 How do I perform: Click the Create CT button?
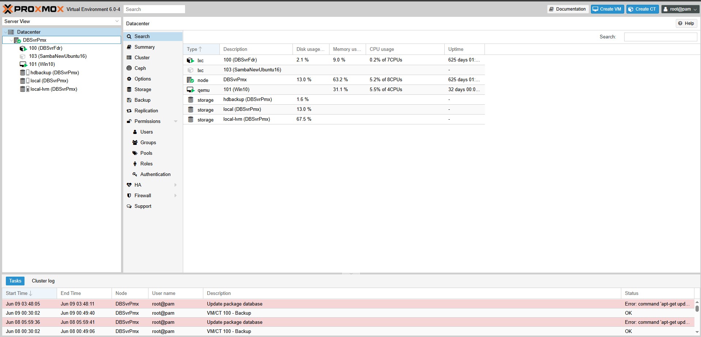(642, 9)
